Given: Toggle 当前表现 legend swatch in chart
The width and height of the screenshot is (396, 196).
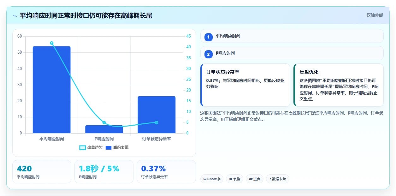Looking at the screenshot, I should (x=108, y=147).
